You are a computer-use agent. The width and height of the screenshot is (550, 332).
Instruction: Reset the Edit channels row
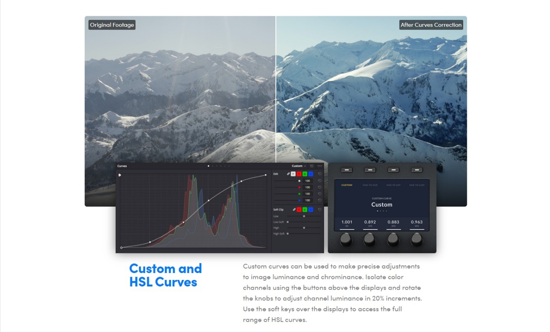click(320, 174)
